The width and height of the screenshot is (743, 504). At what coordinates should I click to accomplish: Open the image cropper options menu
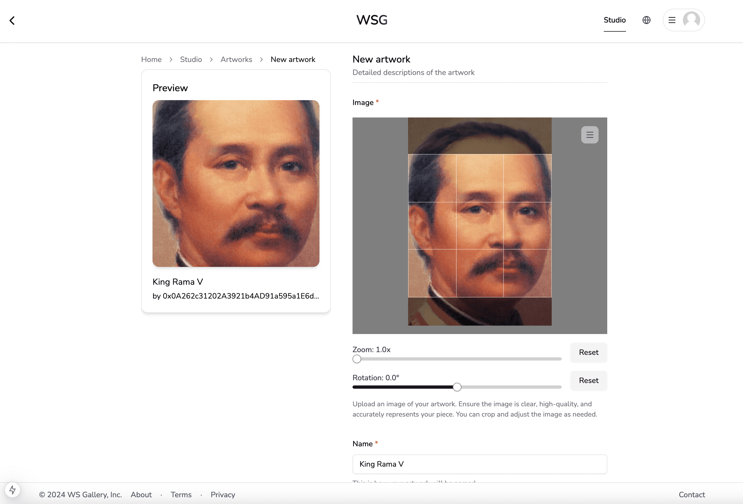pos(590,135)
